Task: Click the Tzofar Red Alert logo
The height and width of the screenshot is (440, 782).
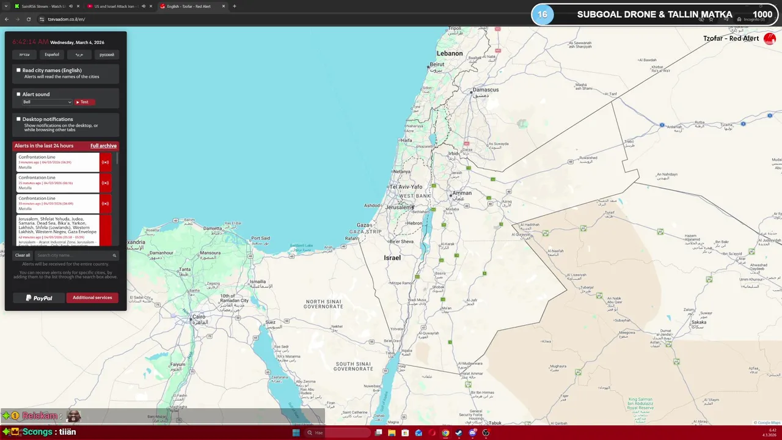Action: 769,38
